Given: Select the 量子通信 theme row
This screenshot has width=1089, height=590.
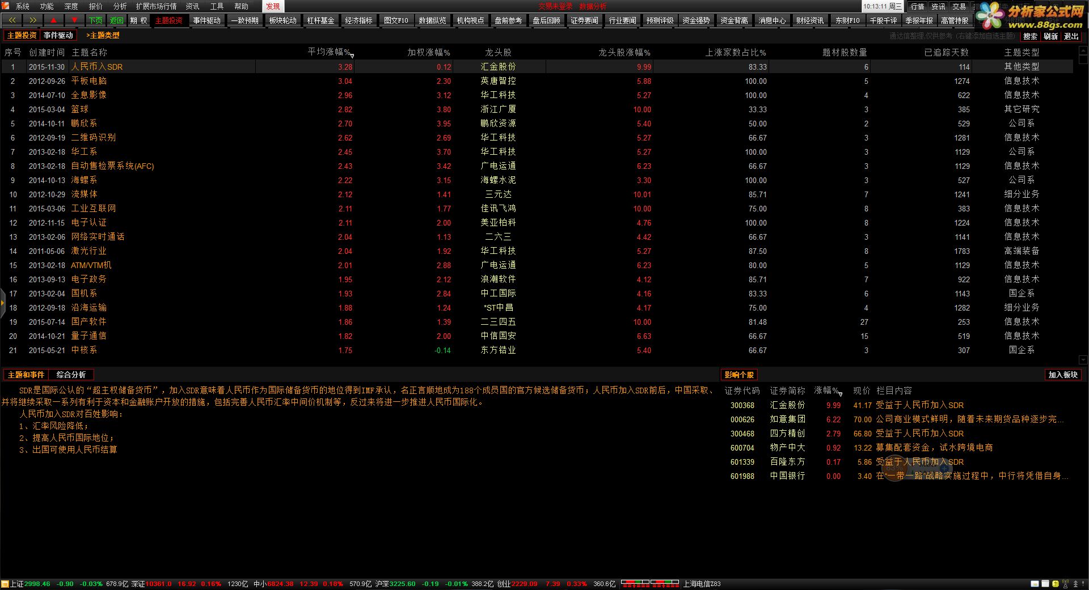Looking at the screenshot, I should (x=537, y=336).
